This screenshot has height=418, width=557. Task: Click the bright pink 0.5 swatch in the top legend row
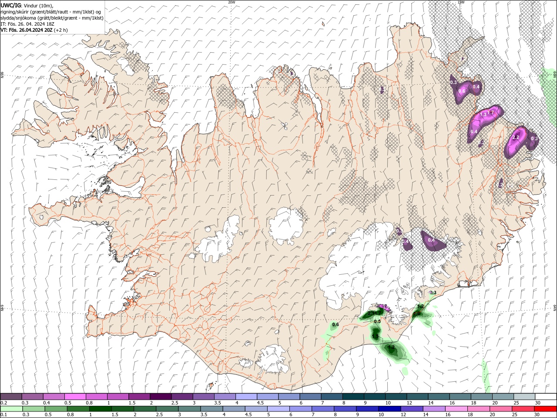(75, 396)
